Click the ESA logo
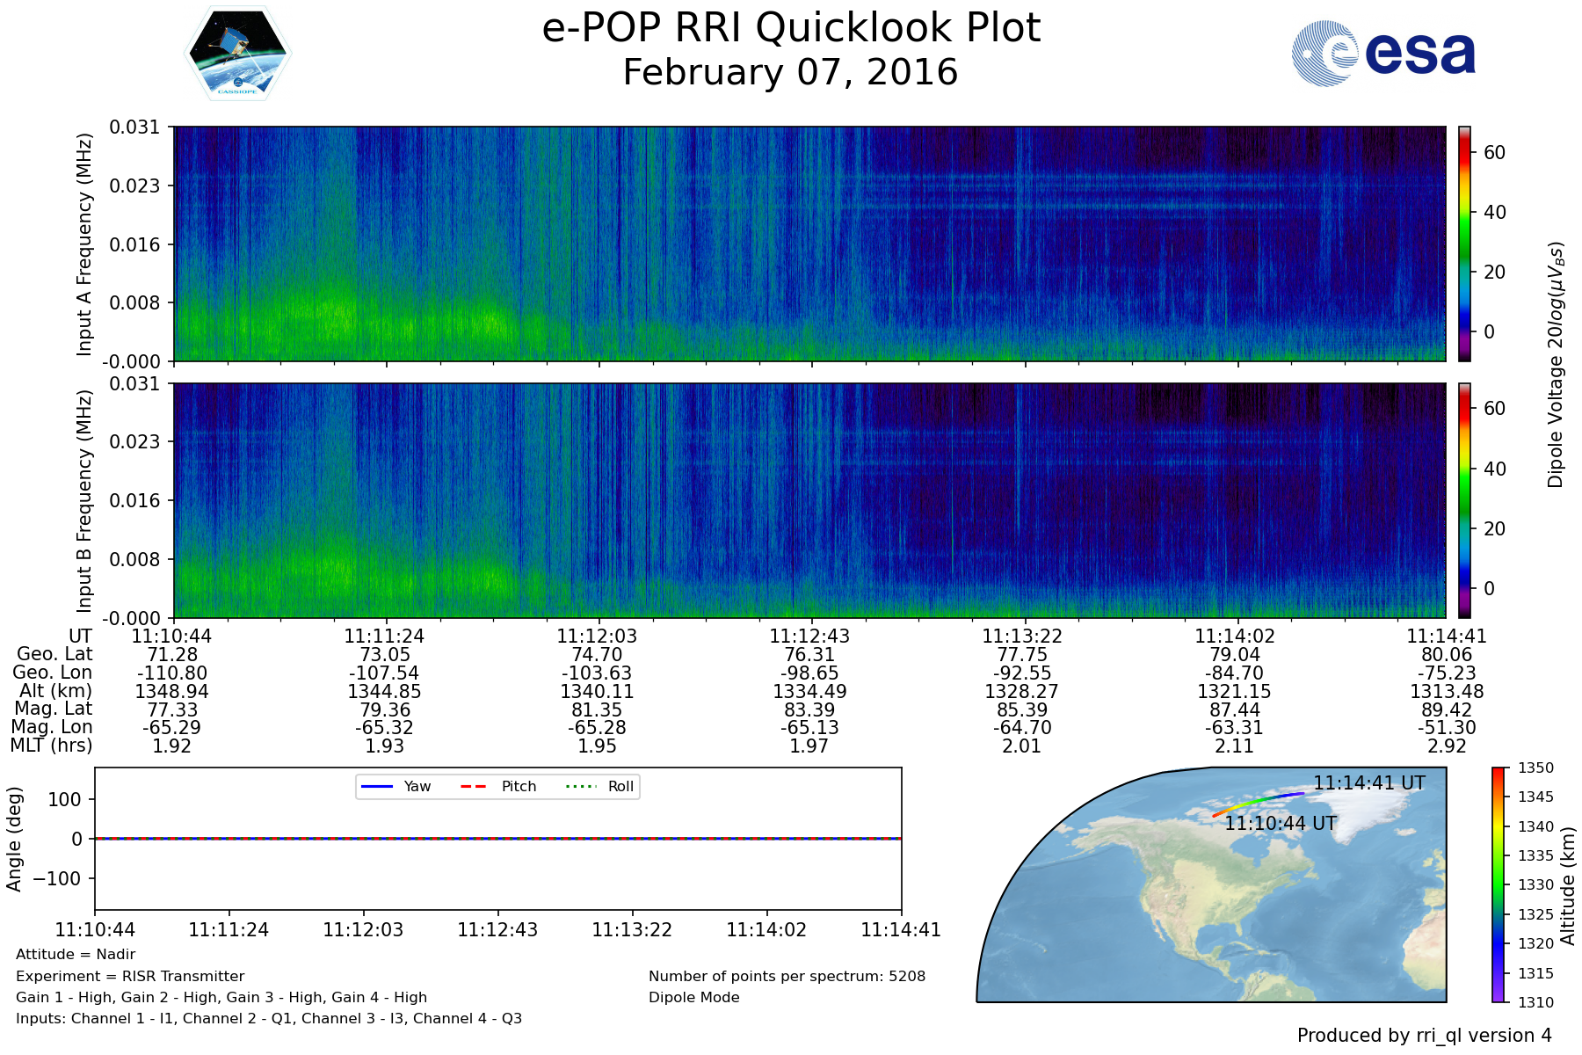Image resolution: width=1582 pixels, height=1055 pixels. (1383, 54)
